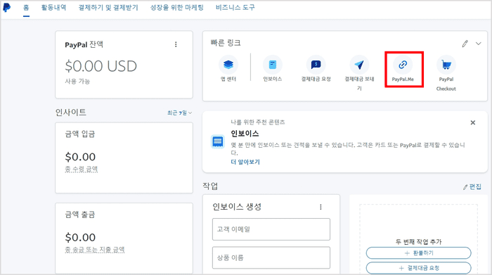492x275 pixels.
Task: Open PayPal 잔액 card options menu
Action: pos(176,44)
